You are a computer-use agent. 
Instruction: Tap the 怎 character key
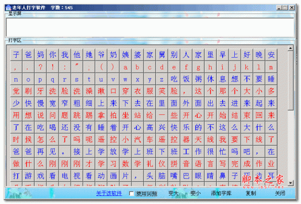pos(41,139)
